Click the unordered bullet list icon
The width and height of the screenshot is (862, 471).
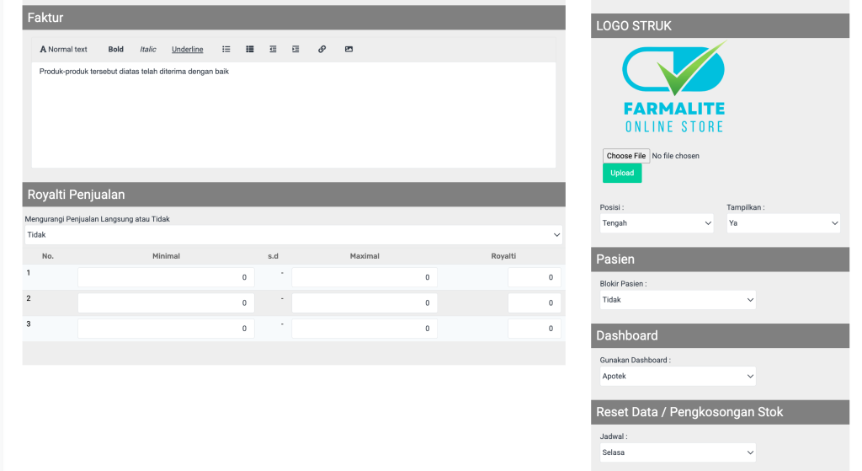click(226, 50)
